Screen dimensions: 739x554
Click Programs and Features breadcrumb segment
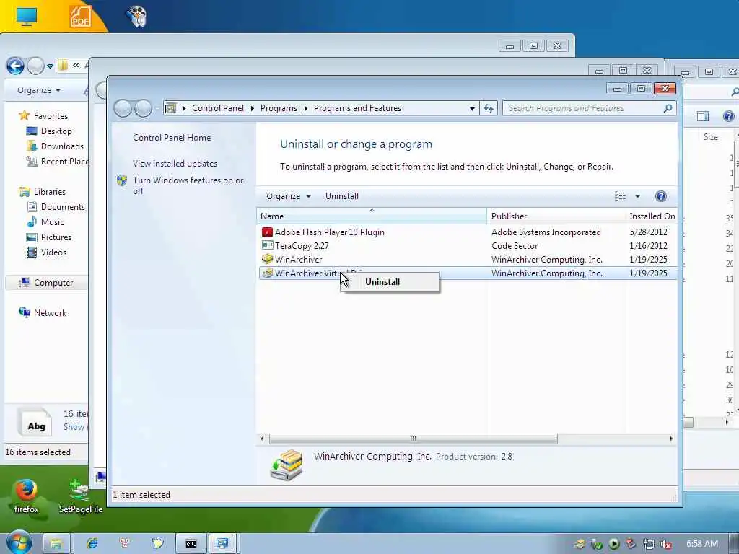[357, 108]
